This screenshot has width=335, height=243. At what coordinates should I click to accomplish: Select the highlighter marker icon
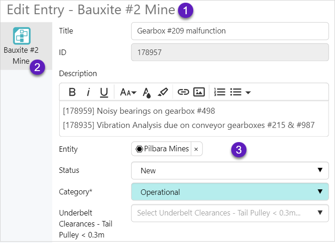click(x=162, y=92)
